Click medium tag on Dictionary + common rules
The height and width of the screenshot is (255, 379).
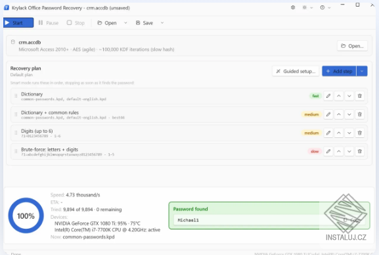pyautogui.click(x=311, y=114)
